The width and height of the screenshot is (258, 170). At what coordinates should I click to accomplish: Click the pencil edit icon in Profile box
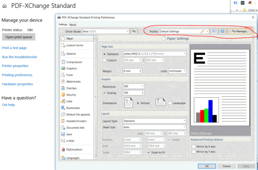(203, 31)
